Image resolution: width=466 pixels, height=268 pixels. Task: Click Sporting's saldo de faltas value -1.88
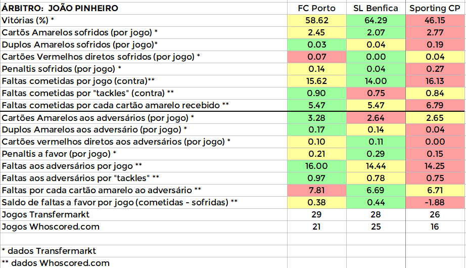pyautogui.click(x=435, y=202)
